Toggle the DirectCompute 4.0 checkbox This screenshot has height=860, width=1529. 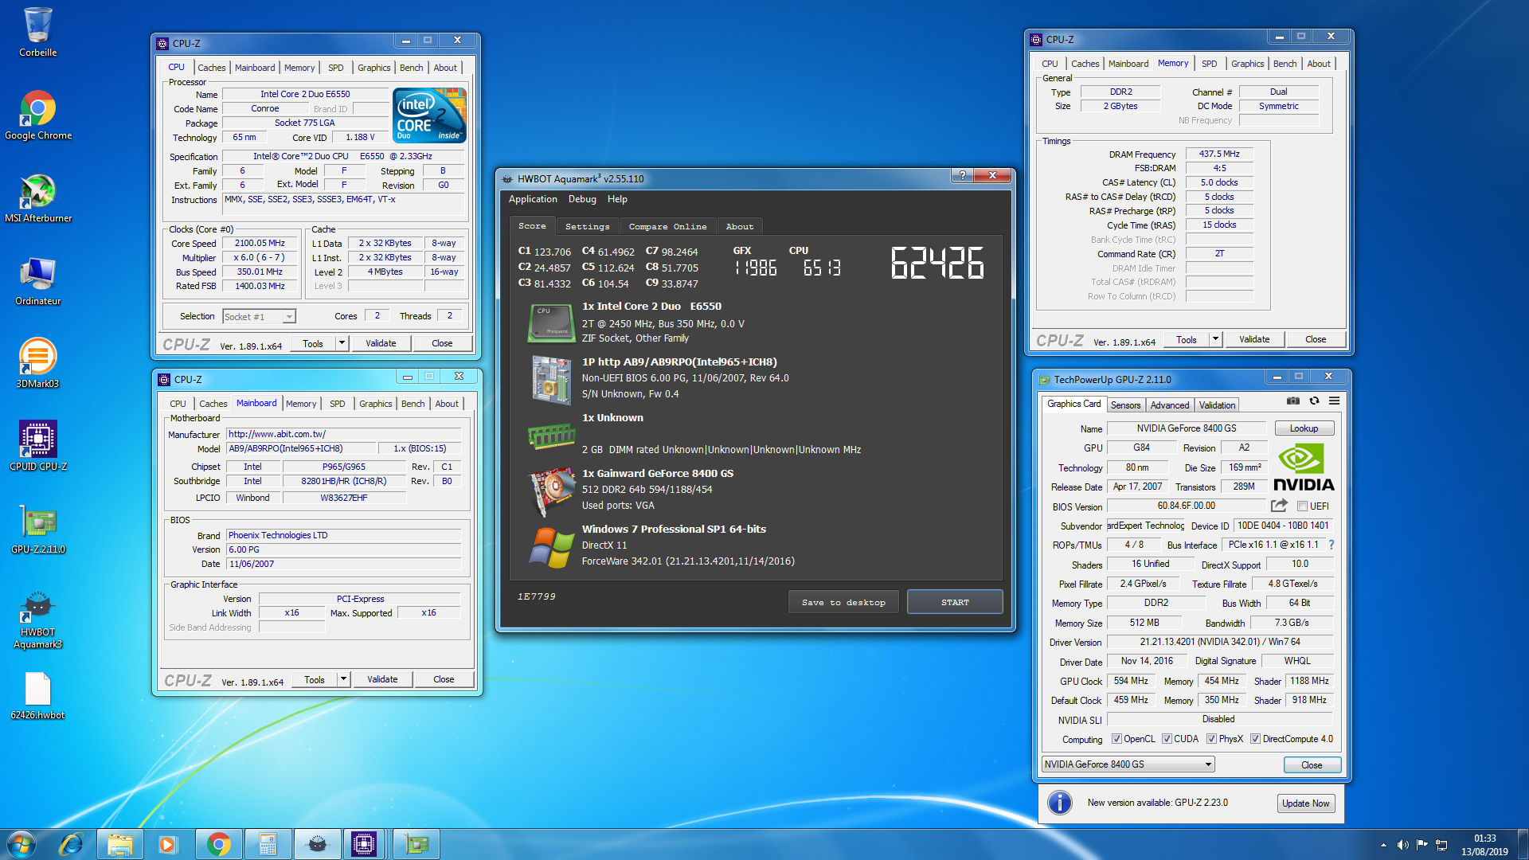[x=1255, y=739]
